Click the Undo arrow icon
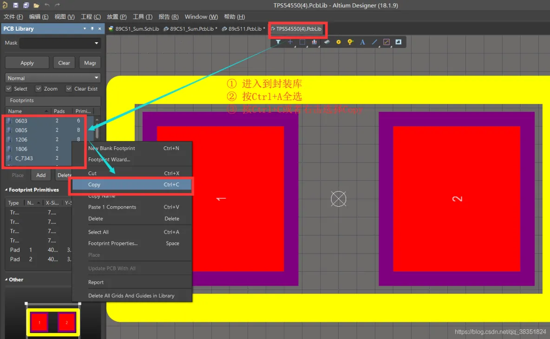Image resolution: width=550 pixels, height=339 pixels. click(x=47, y=5)
